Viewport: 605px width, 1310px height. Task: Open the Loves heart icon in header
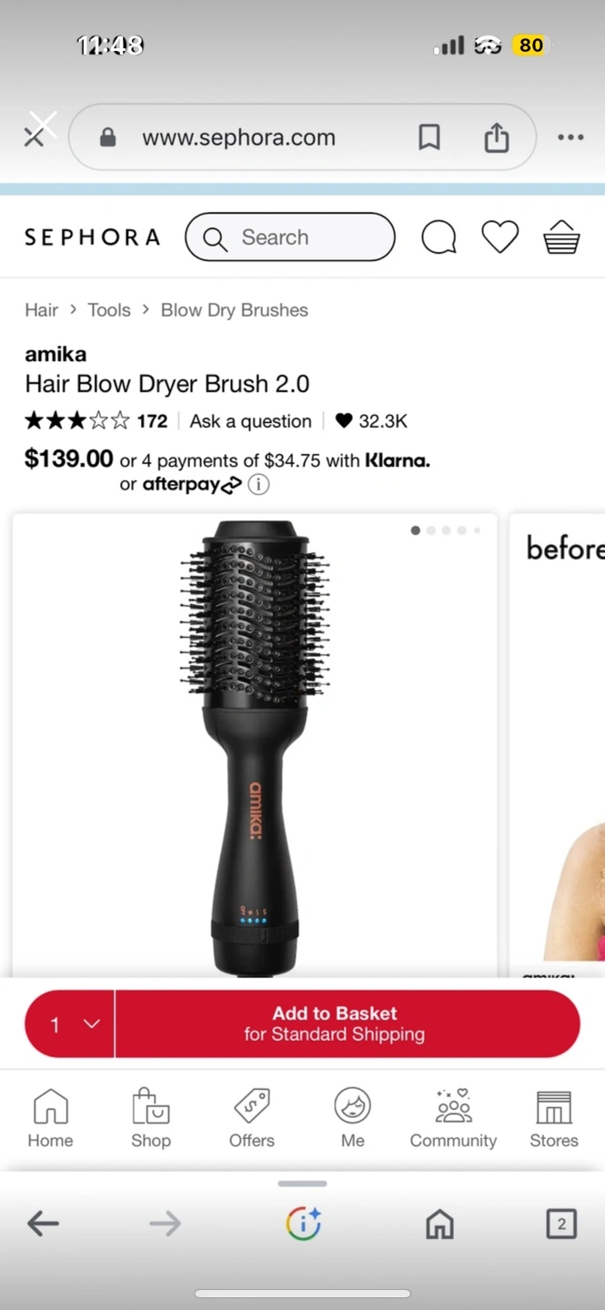499,237
